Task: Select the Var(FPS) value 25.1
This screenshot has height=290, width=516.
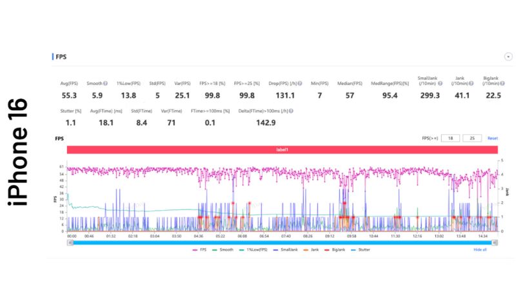Action: 183,95
